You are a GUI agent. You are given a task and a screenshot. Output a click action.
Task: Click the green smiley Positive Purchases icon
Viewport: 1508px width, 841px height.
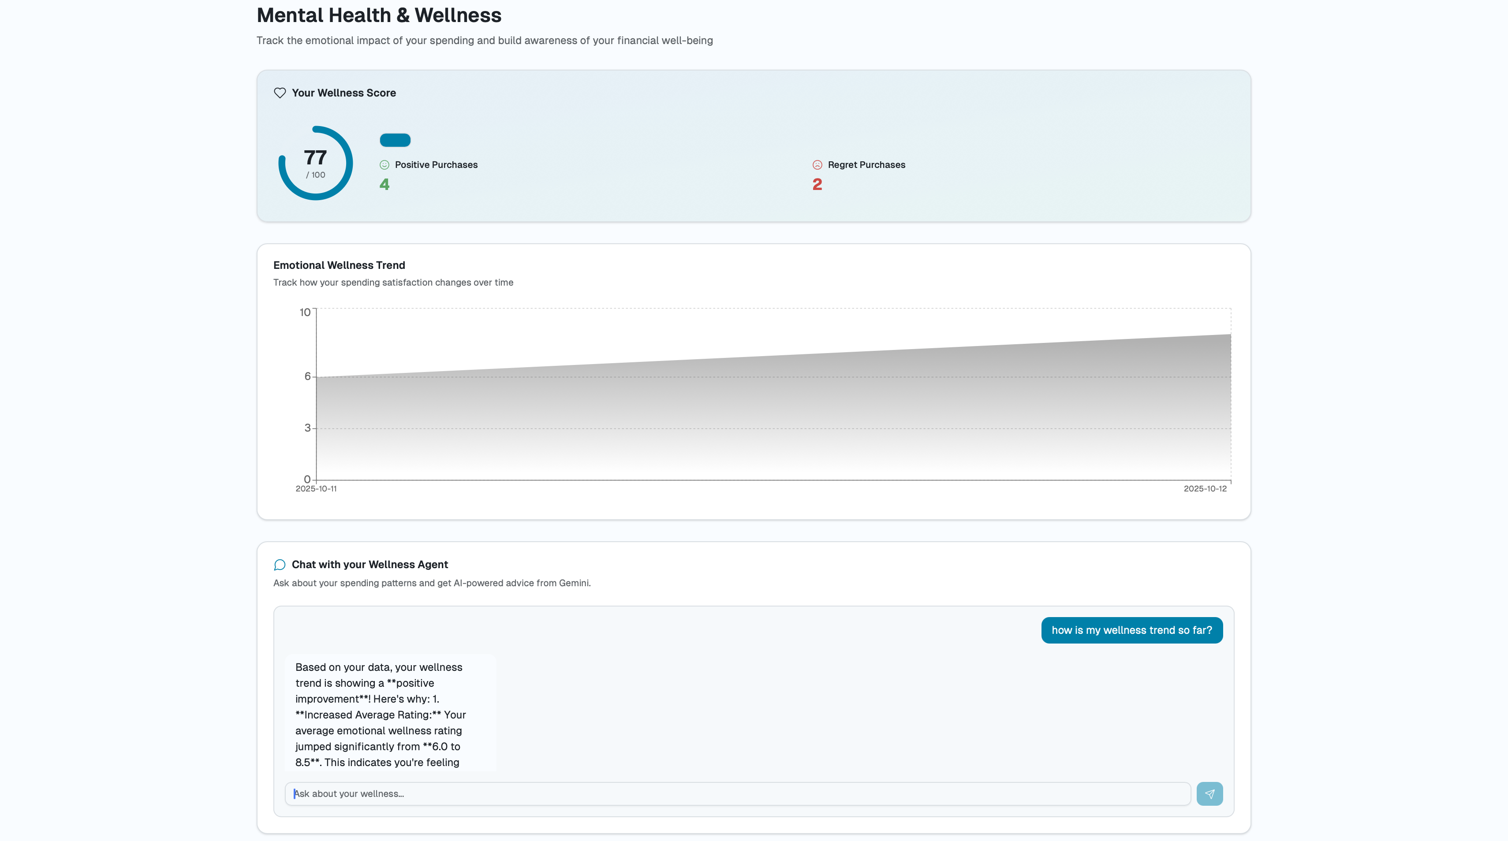tap(384, 165)
